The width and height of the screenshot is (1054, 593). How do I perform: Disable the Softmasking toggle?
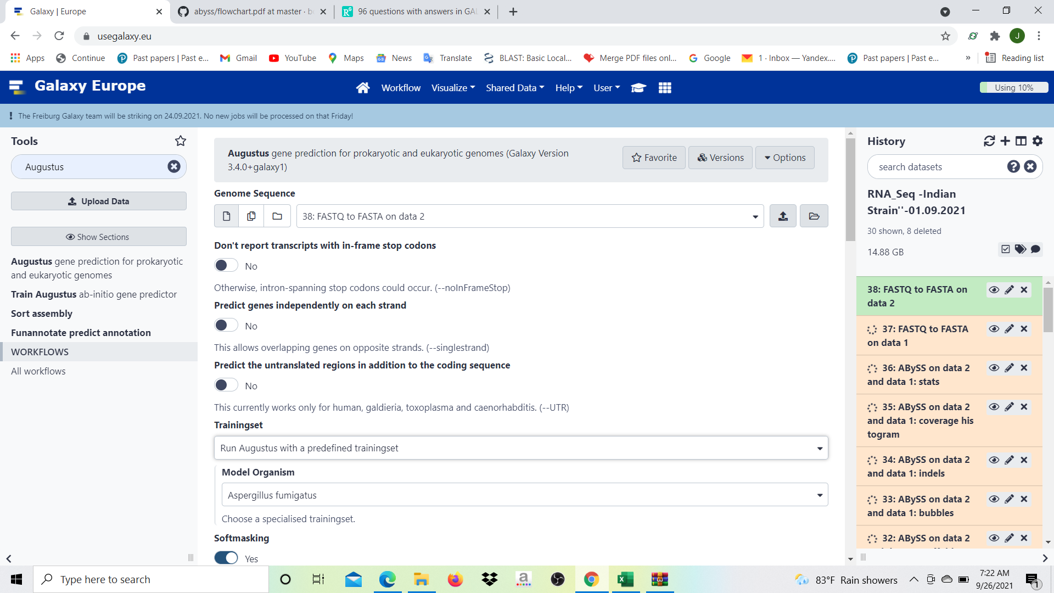click(x=226, y=558)
